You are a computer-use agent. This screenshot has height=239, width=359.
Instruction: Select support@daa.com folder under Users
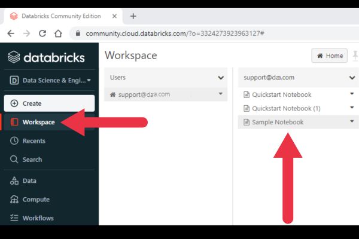(x=166, y=94)
